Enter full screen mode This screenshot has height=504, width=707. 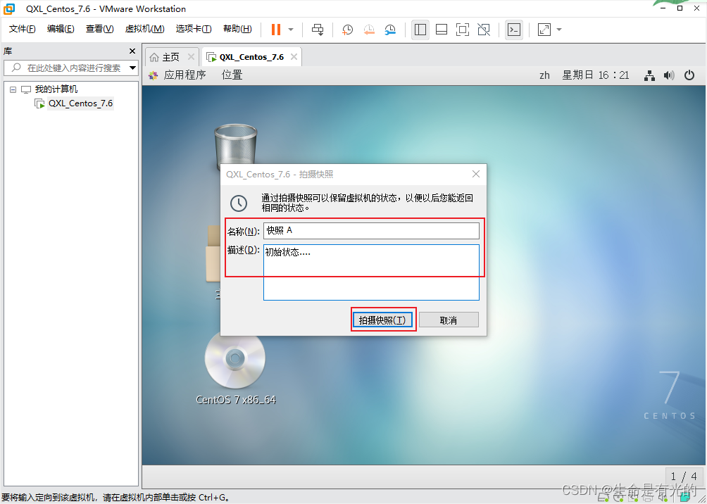coord(463,30)
